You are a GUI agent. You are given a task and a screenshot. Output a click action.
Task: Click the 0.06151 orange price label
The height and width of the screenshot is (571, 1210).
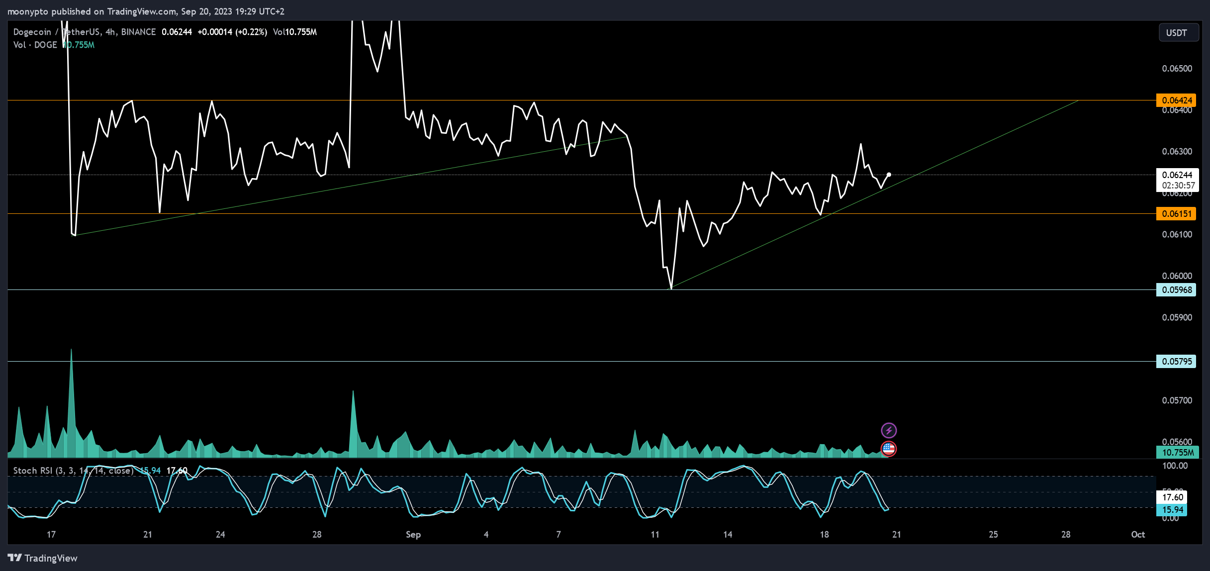(x=1176, y=214)
